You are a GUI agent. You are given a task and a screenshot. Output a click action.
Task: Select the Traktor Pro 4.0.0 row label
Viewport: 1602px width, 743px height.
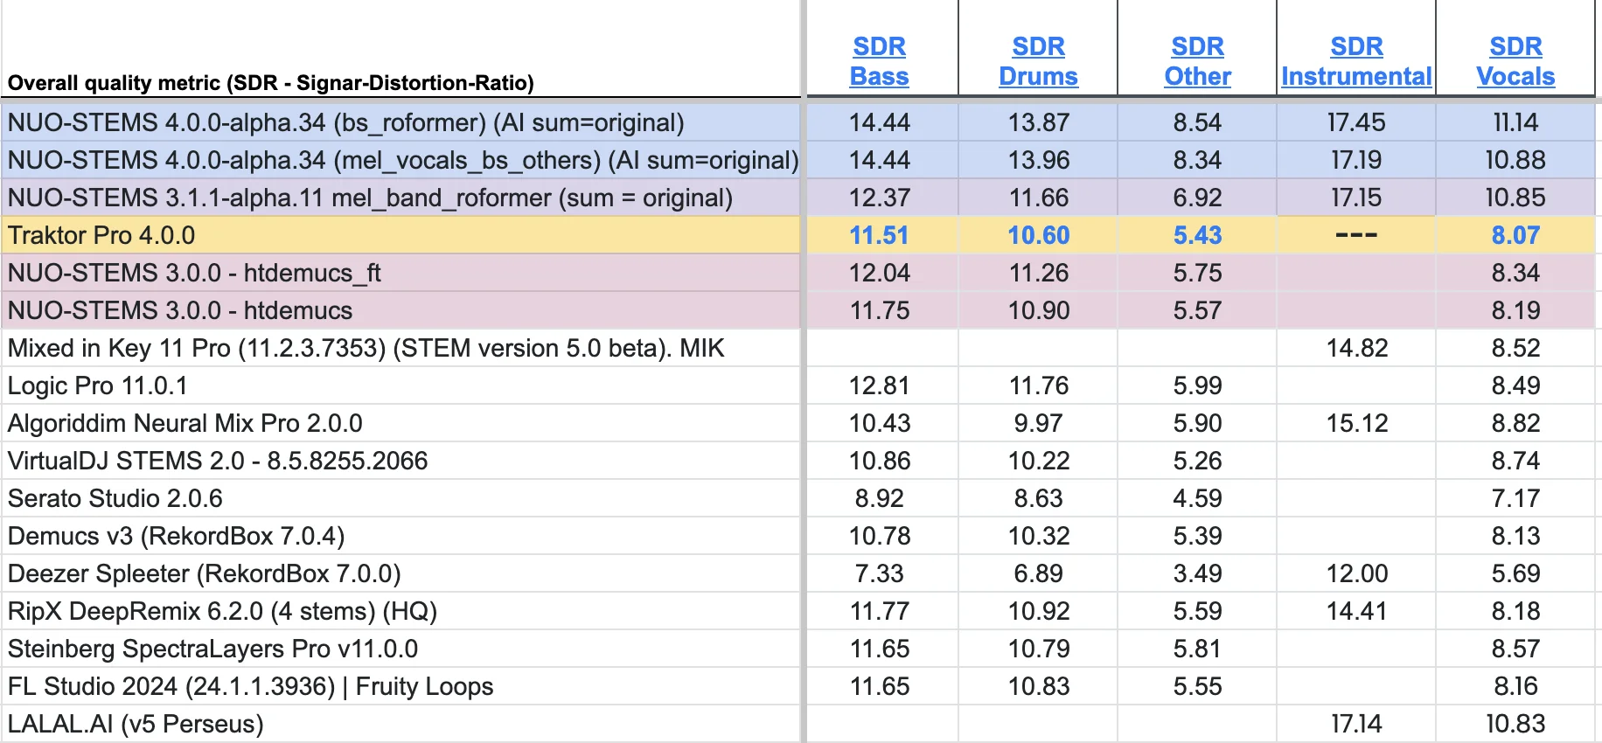point(101,235)
